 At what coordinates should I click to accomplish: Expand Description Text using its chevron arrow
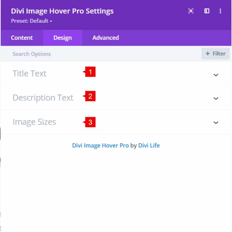point(216,98)
